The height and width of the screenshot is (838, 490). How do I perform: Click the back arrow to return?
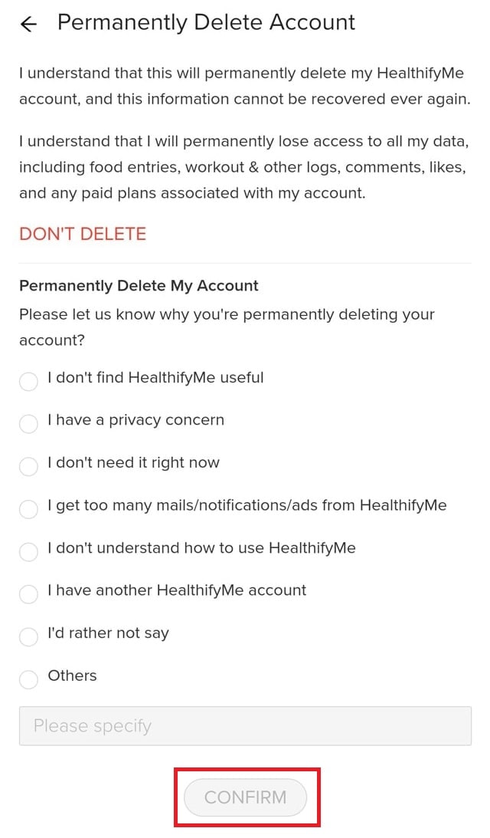click(28, 24)
